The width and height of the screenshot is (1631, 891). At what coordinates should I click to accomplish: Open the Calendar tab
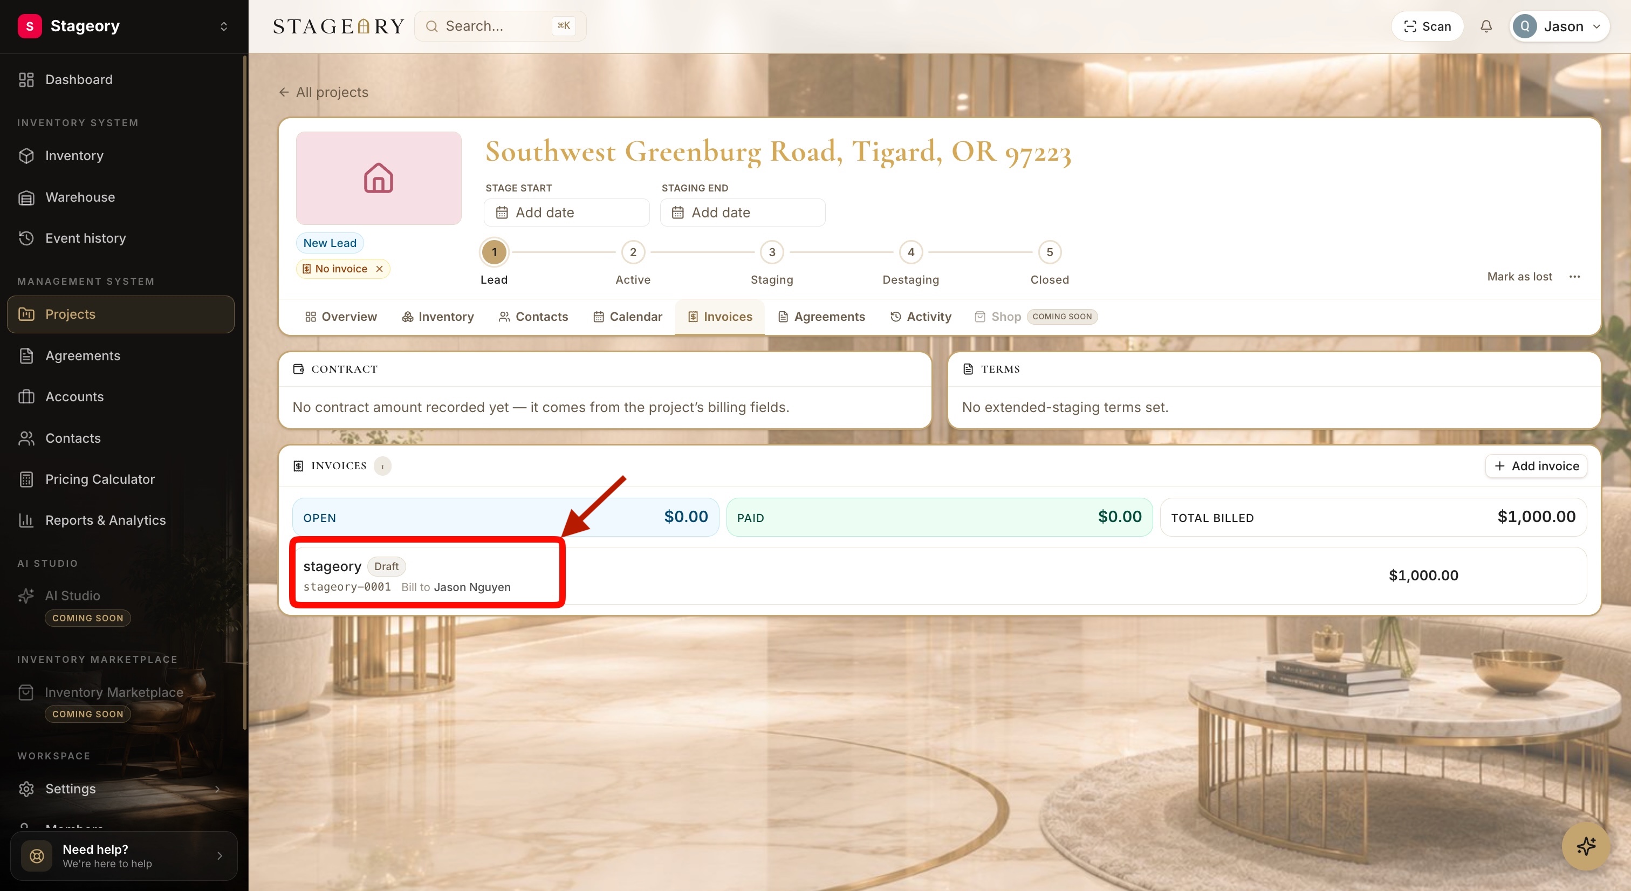(x=627, y=317)
